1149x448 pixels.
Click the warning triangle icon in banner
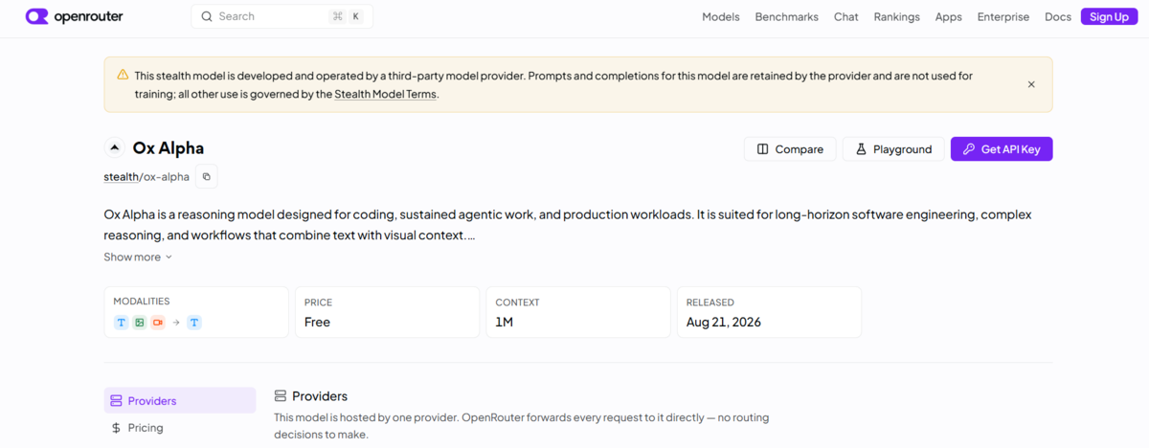coord(123,75)
